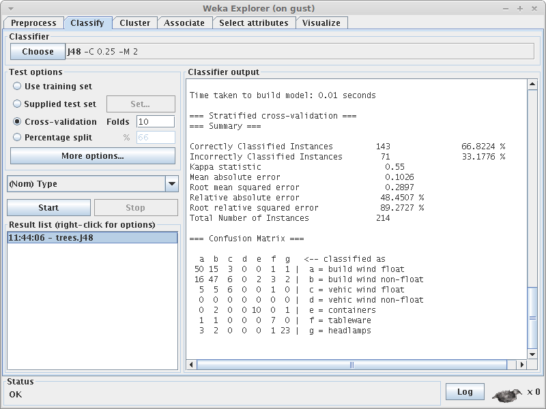Screen dimensions: 546x409
Task: Click row 'a = build wind float'
Action: click(x=300, y=269)
